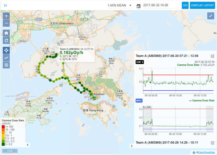Toggle the line chart tool icon

click(6, 58)
